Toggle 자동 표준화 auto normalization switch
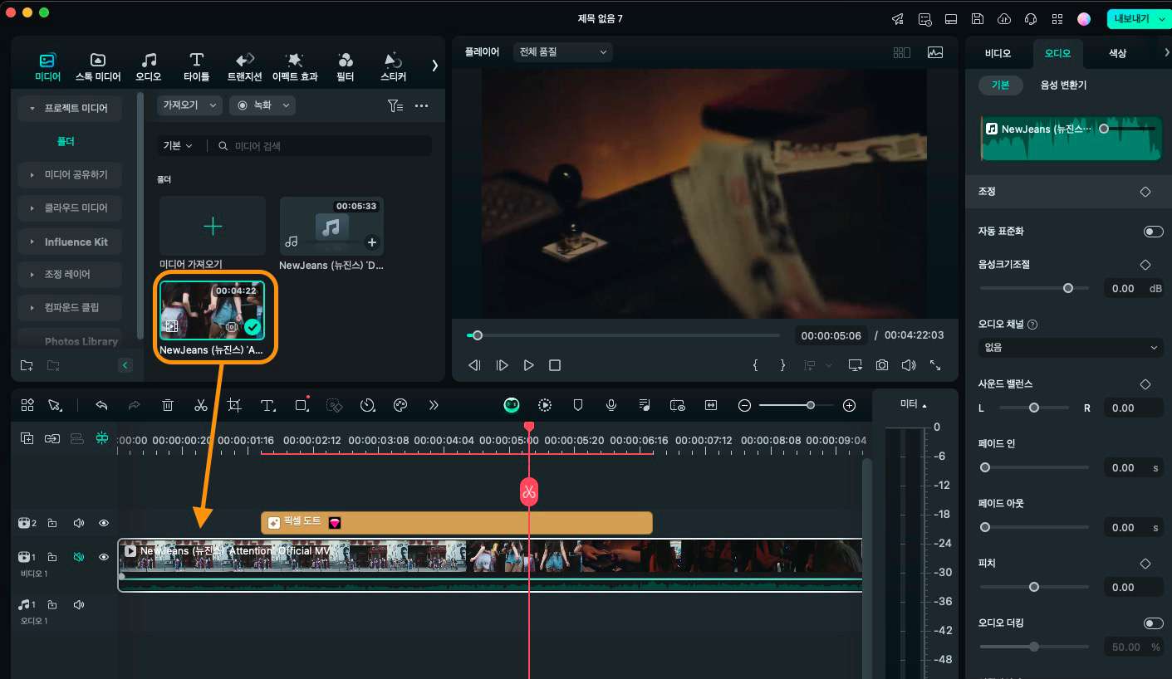The height and width of the screenshot is (679, 1172). coord(1153,232)
